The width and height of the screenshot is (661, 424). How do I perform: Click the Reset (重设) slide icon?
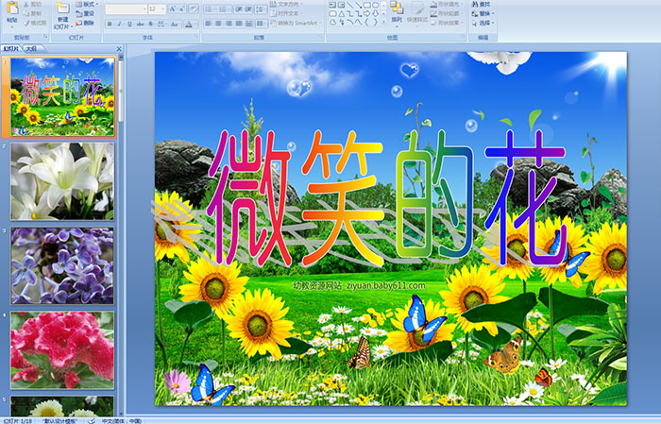coord(79,14)
